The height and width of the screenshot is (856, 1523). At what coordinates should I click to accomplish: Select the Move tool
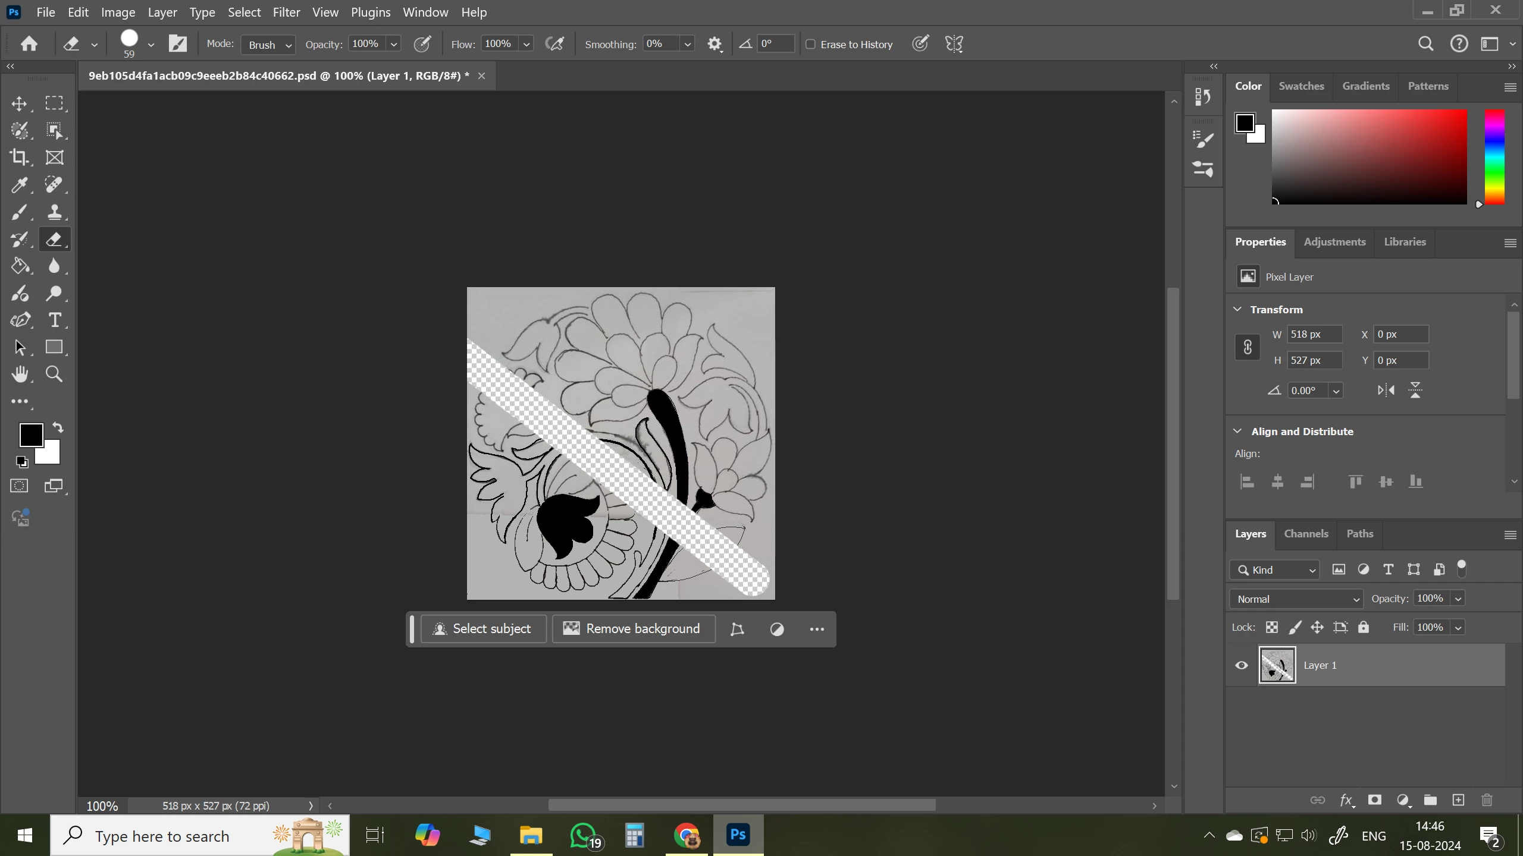click(19, 103)
